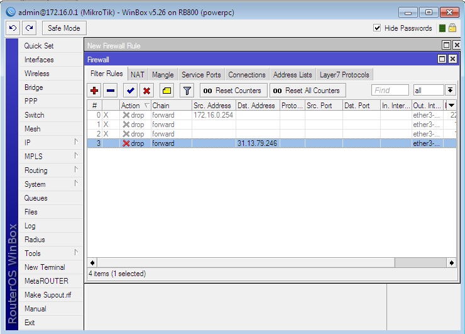The height and width of the screenshot is (334, 465).
Task: Click the Chain column header
Action: click(x=172, y=106)
